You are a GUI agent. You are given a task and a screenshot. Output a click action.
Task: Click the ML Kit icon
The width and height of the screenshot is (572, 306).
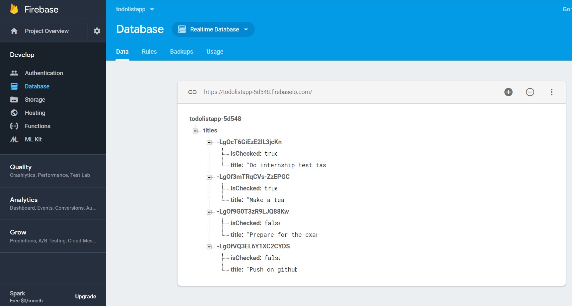pos(14,139)
